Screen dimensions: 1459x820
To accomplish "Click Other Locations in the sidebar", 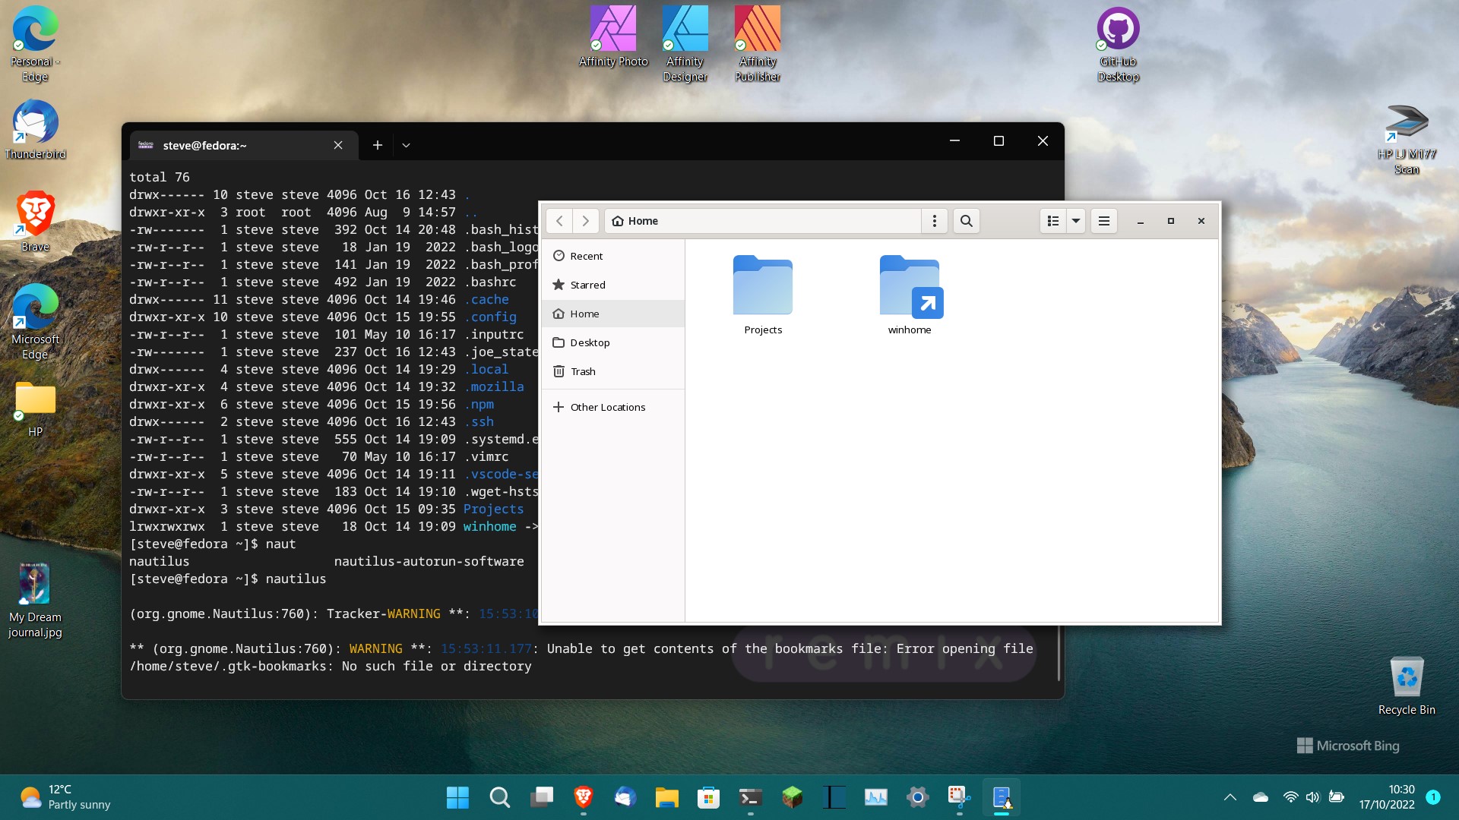I will 607,407.
